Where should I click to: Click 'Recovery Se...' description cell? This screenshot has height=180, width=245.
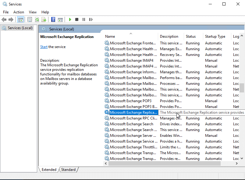pyautogui.click(x=171, y=54)
